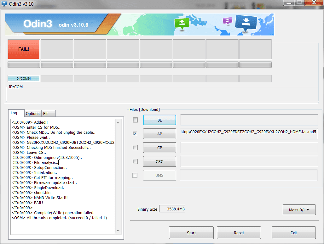Switch to the Log tab
The image size is (324, 244).
click(16, 113)
